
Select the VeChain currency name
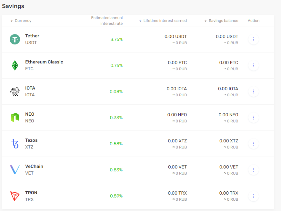point(34,166)
